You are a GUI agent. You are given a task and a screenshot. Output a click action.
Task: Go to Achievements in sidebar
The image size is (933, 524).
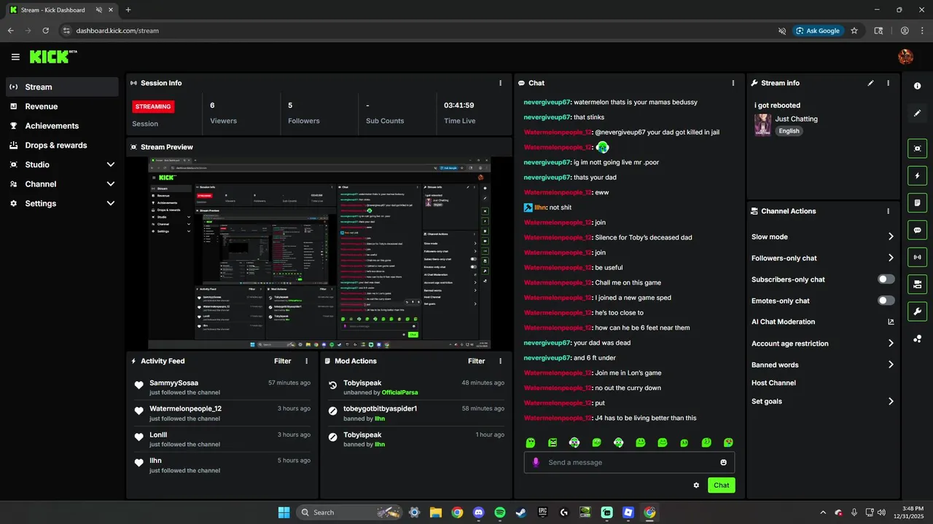pyautogui.click(x=62, y=126)
